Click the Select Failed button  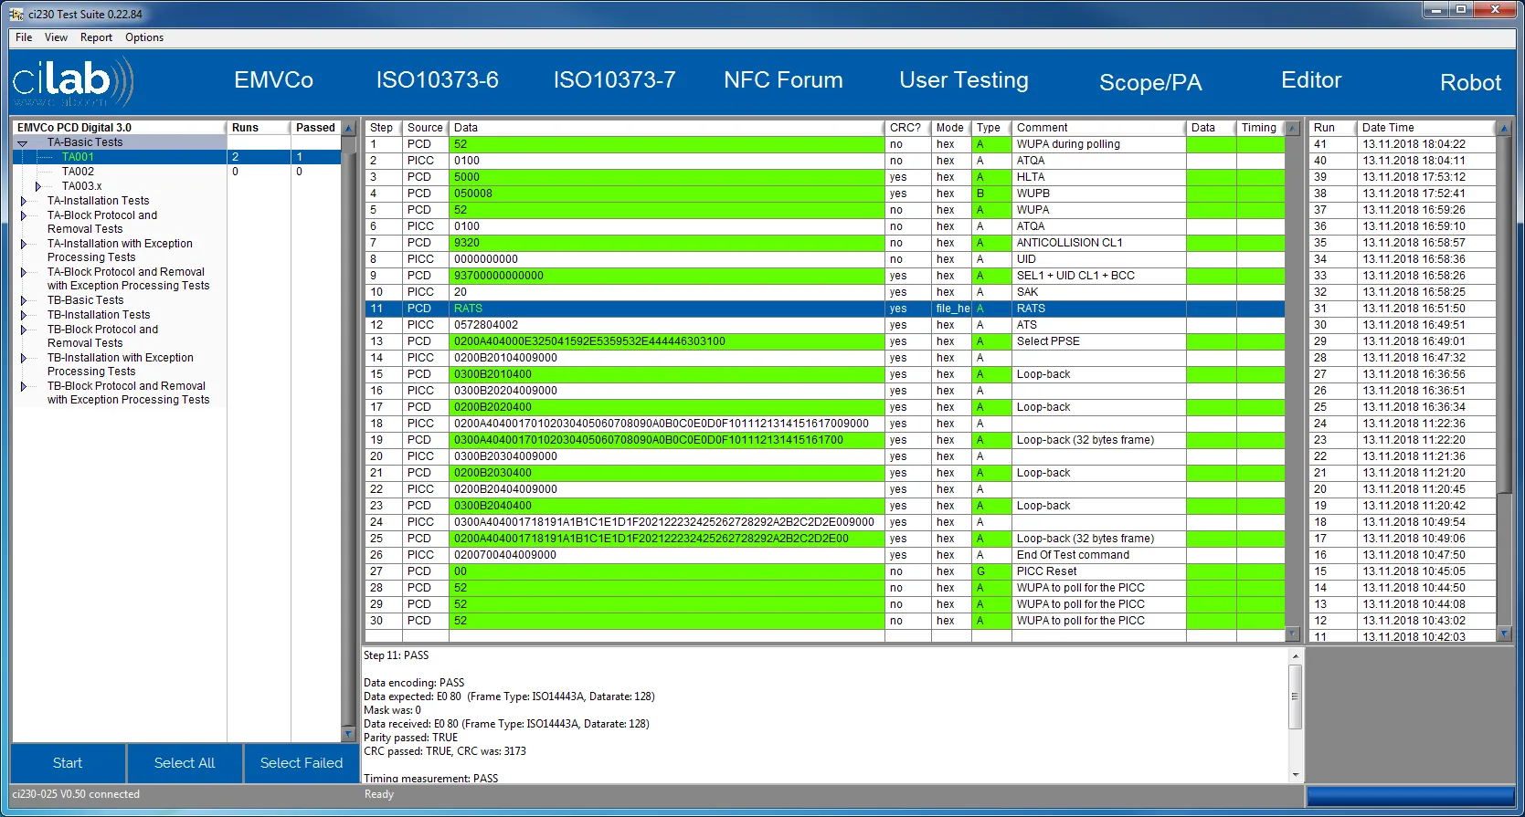(x=302, y=763)
